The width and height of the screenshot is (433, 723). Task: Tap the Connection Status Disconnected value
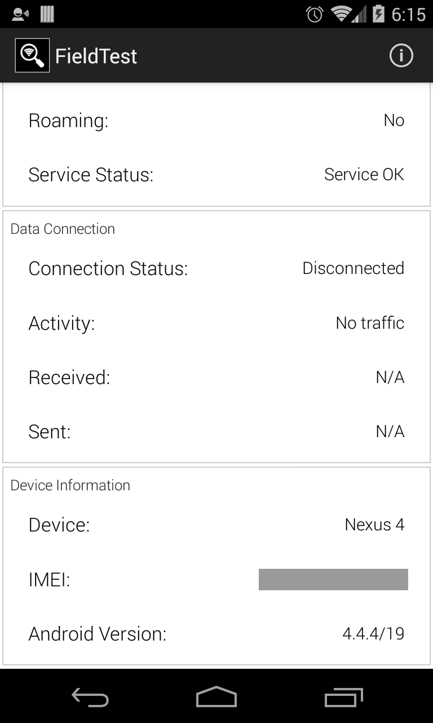tap(353, 268)
